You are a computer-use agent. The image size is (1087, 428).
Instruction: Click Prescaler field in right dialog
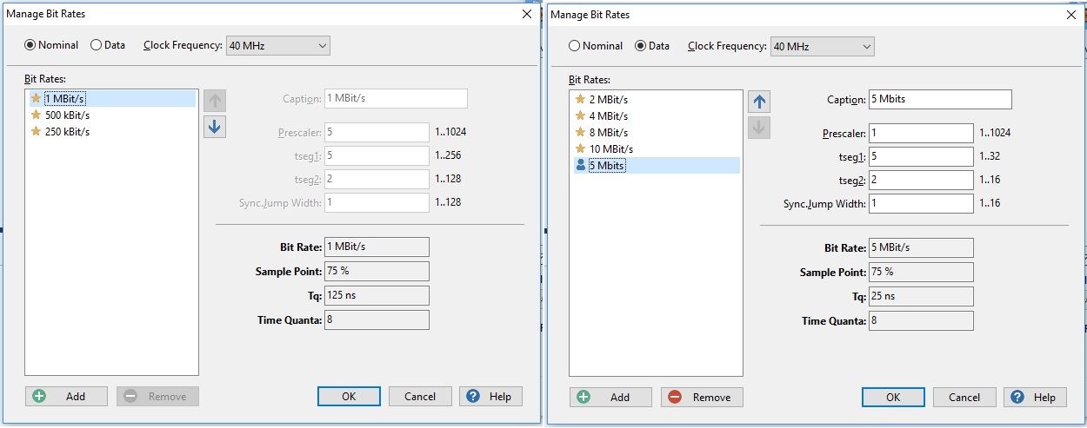[921, 133]
